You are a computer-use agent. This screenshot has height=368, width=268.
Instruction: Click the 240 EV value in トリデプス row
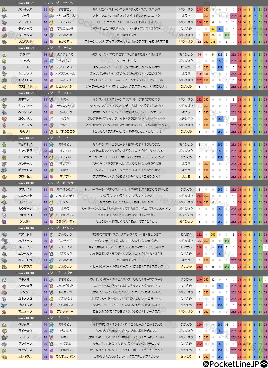227,267
